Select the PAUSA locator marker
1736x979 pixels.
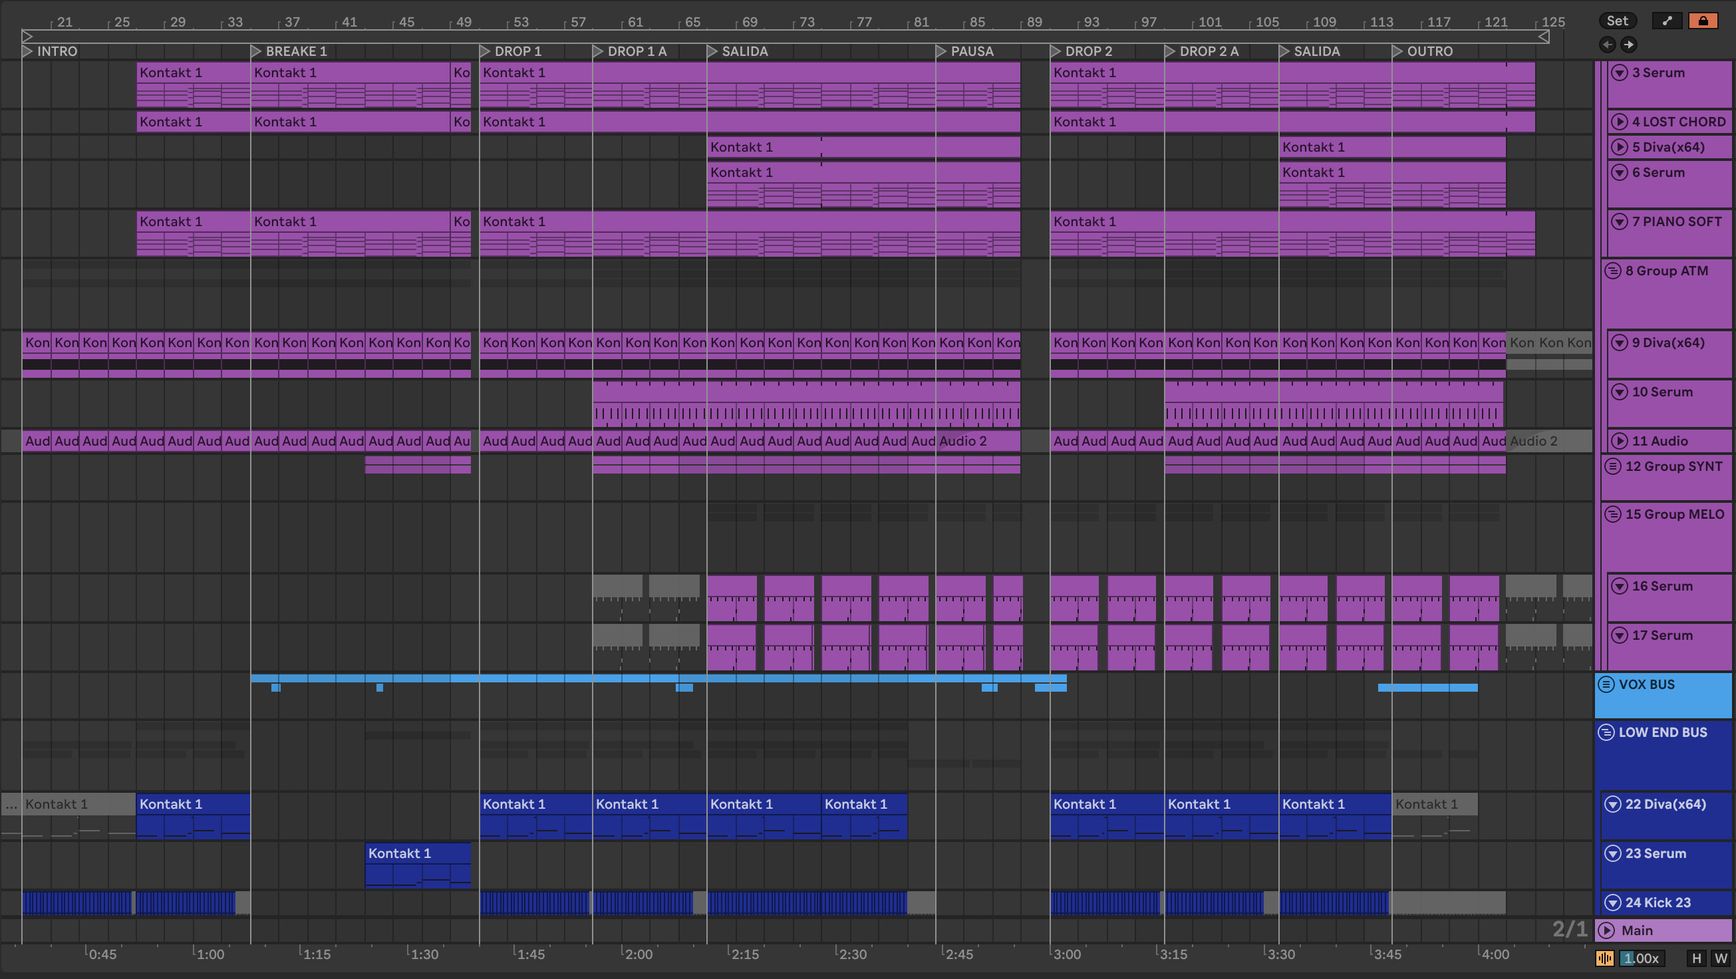pyautogui.click(x=940, y=51)
